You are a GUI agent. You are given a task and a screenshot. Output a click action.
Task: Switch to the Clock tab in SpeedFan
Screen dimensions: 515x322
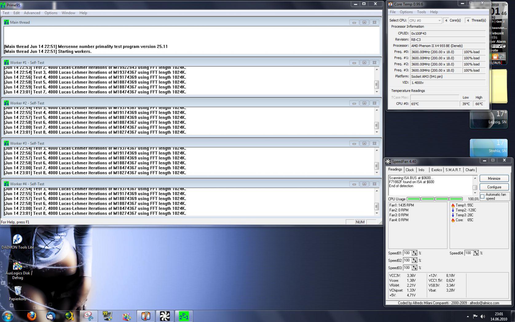point(410,170)
